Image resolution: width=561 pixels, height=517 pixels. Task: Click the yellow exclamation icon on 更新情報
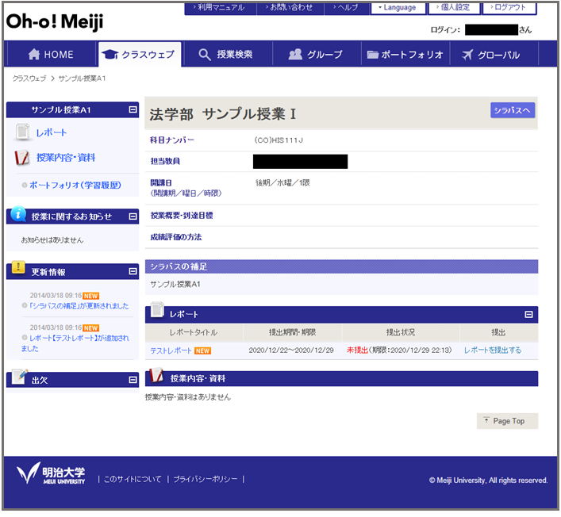[18, 267]
